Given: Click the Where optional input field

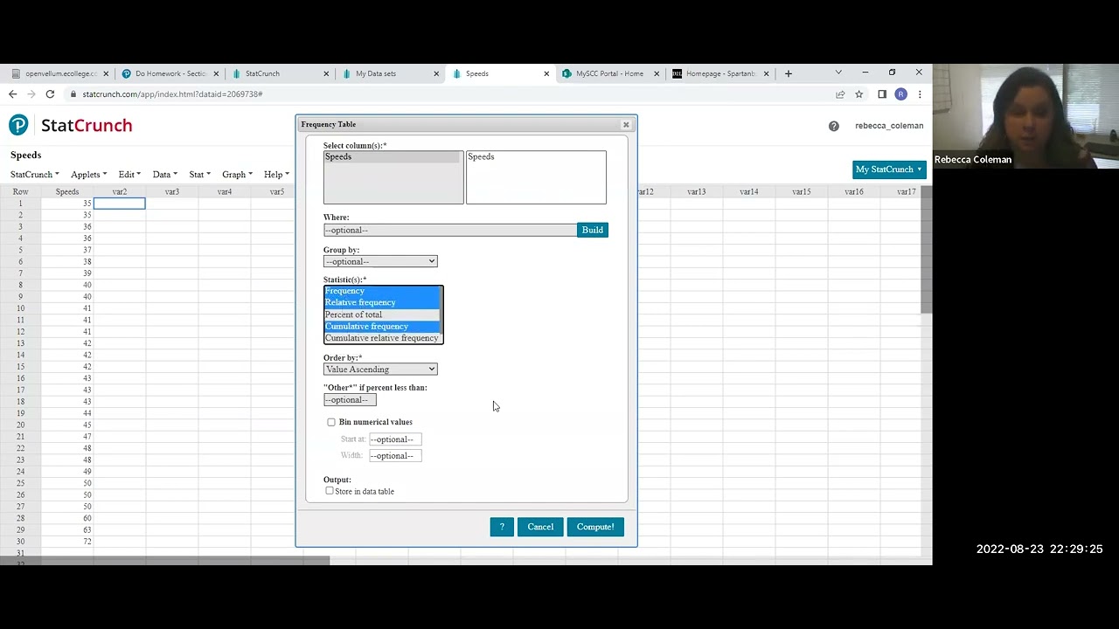Looking at the screenshot, I should (x=450, y=230).
